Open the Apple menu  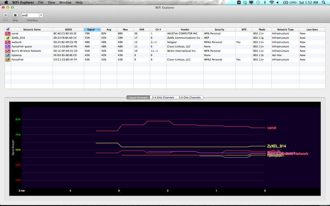point(6,2)
